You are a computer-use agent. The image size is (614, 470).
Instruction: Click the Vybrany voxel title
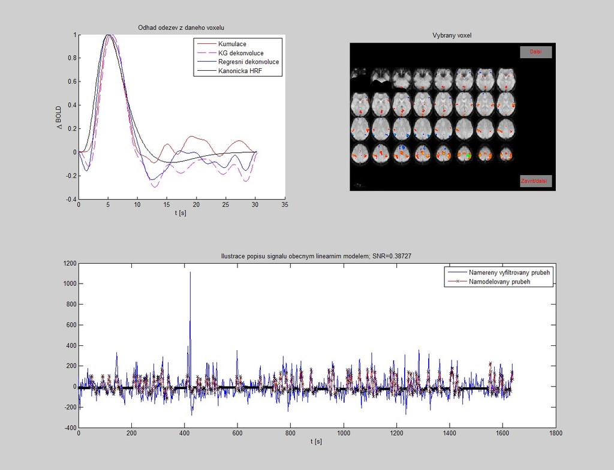[x=452, y=35]
